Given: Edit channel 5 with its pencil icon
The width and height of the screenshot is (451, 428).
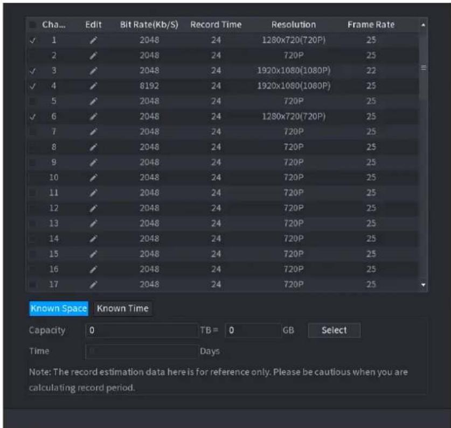Looking at the screenshot, I should tap(93, 101).
